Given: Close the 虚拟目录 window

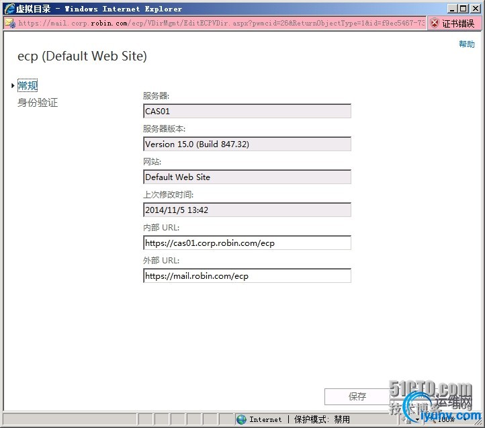Looking at the screenshot, I should (x=476, y=9).
